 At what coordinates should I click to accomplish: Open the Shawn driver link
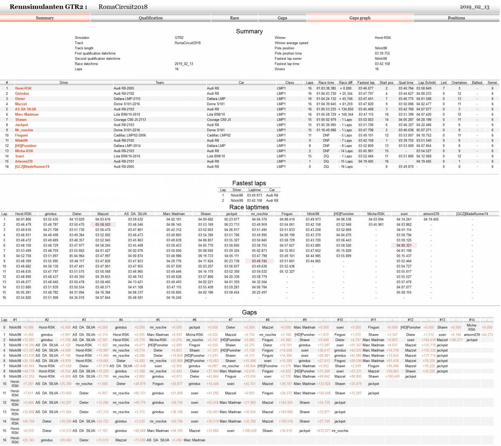pyautogui.click(x=21, y=120)
